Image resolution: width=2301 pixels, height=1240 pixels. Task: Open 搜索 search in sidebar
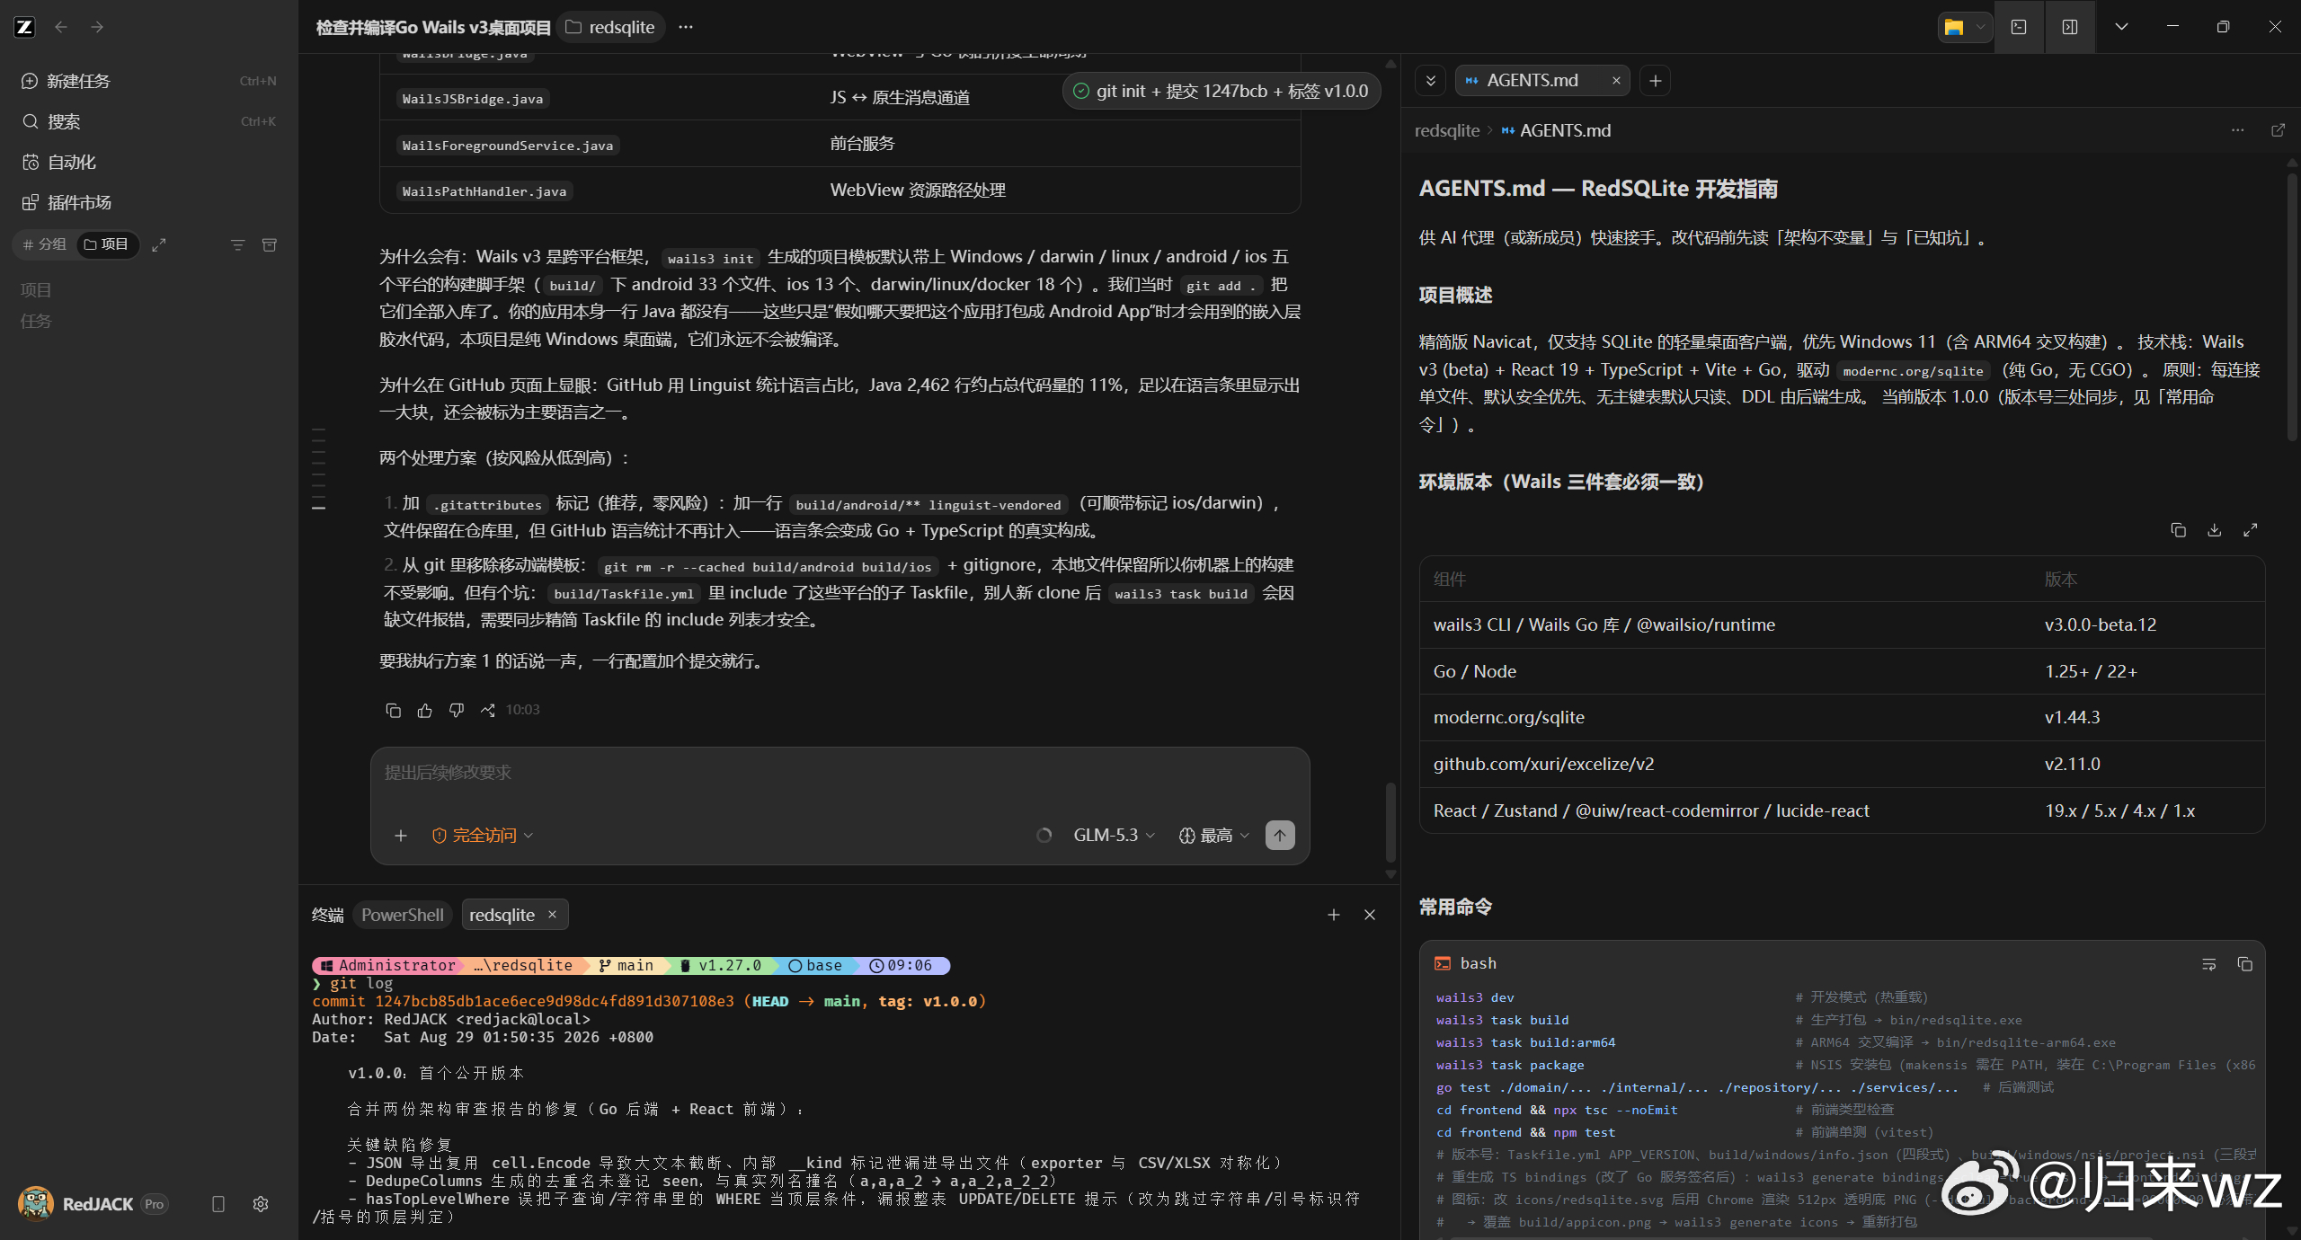point(148,121)
